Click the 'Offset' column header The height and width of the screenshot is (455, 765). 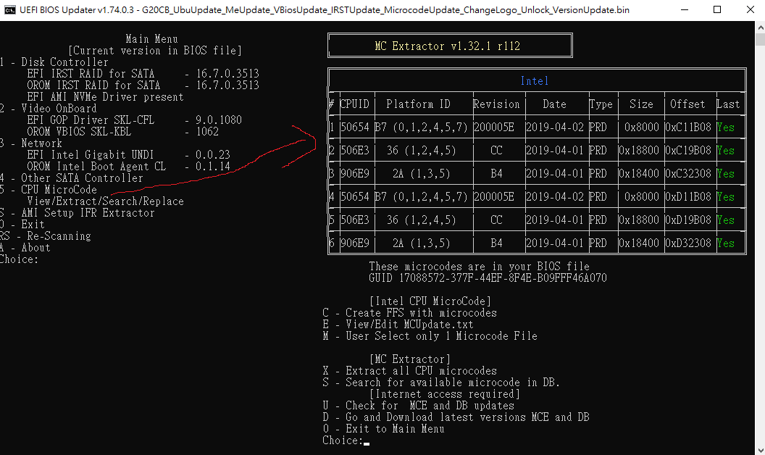687,104
